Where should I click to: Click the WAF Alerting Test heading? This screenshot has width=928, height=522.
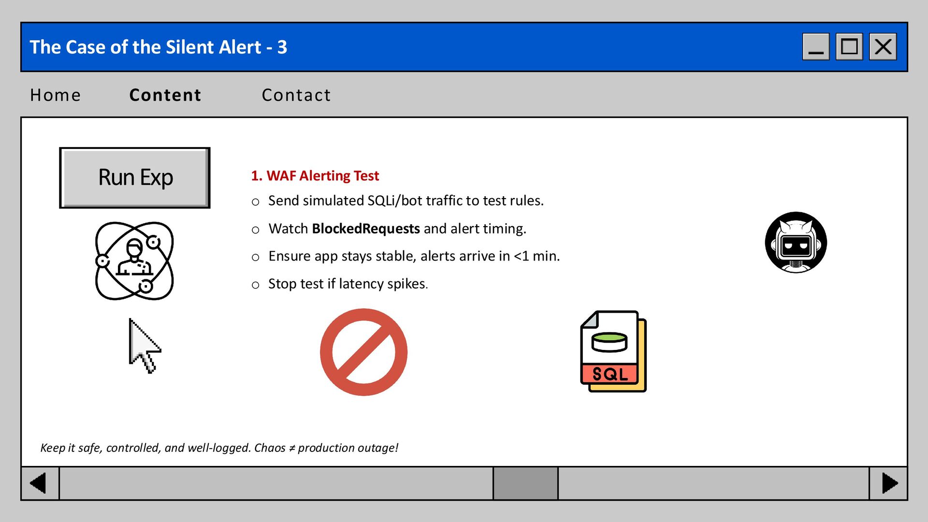[315, 175]
